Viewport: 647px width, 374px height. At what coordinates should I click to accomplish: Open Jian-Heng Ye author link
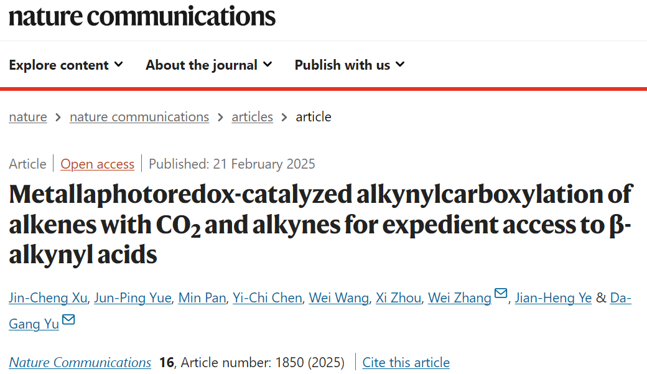553,297
